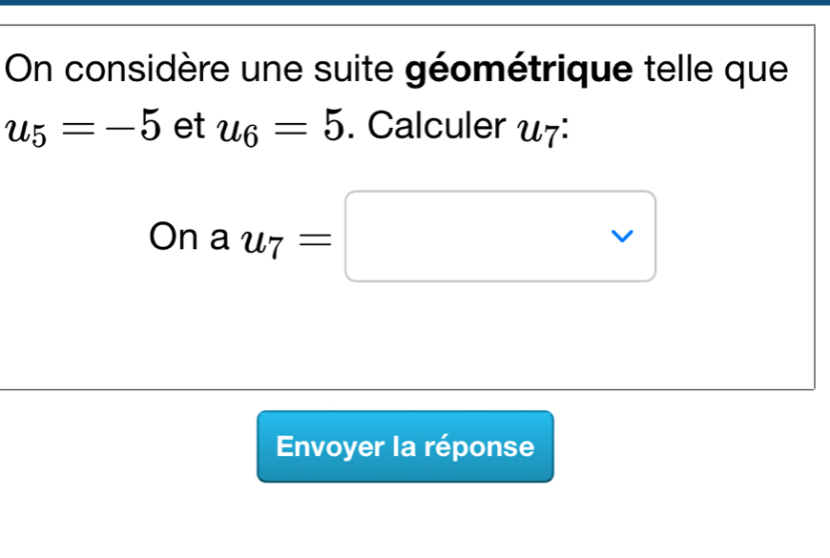Screen dimensions: 830x558
Task: Click the dark blue bar at the top
Action: [x=415, y=3]
